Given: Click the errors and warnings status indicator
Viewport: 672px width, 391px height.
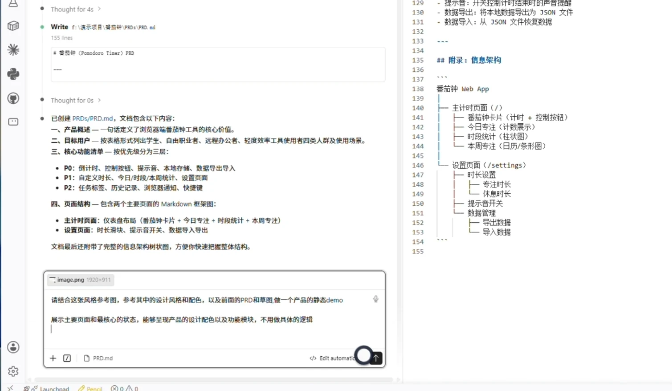Looking at the screenshot, I should pos(125,388).
